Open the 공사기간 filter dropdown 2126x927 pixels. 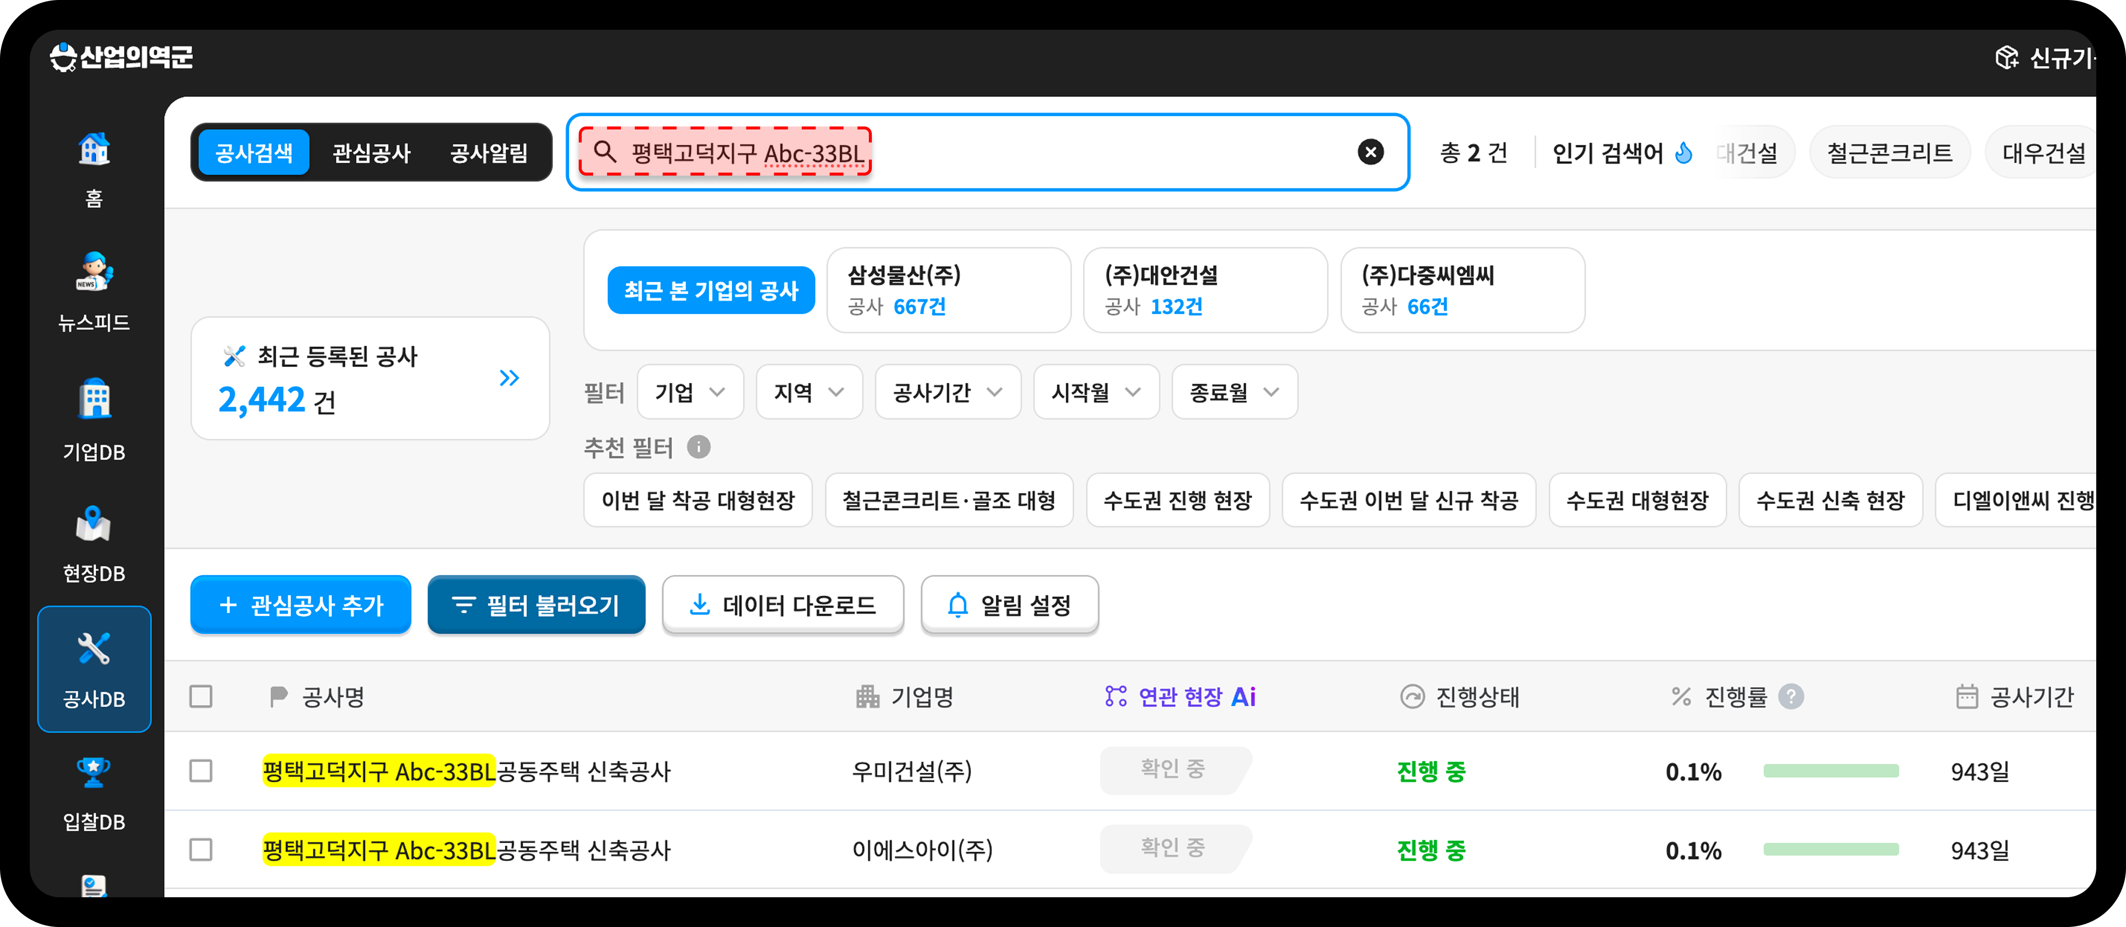(x=948, y=392)
